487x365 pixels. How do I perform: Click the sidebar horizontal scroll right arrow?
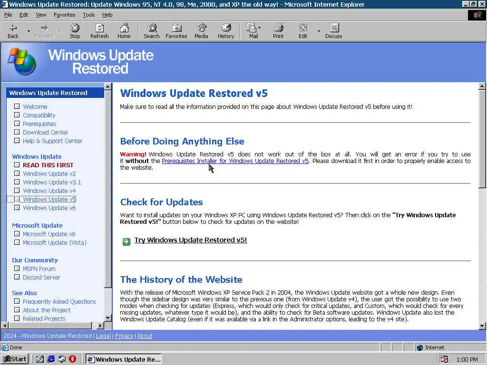(x=100, y=326)
